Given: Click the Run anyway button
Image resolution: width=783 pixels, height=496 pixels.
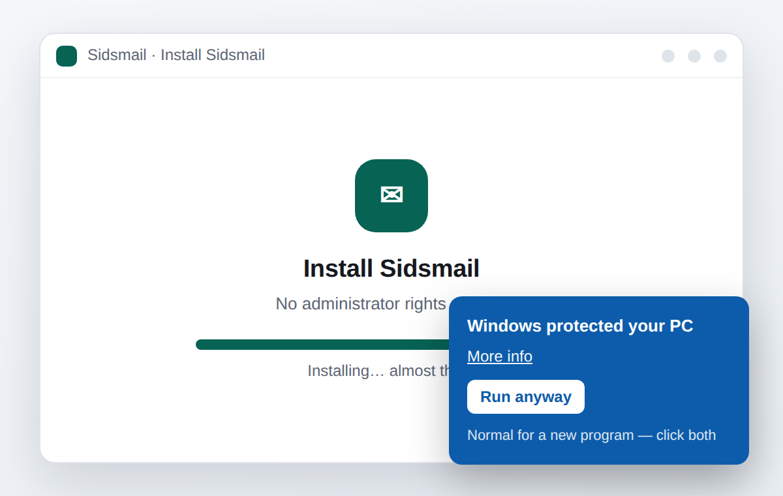Looking at the screenshot, I should click(x=526, y=397).
